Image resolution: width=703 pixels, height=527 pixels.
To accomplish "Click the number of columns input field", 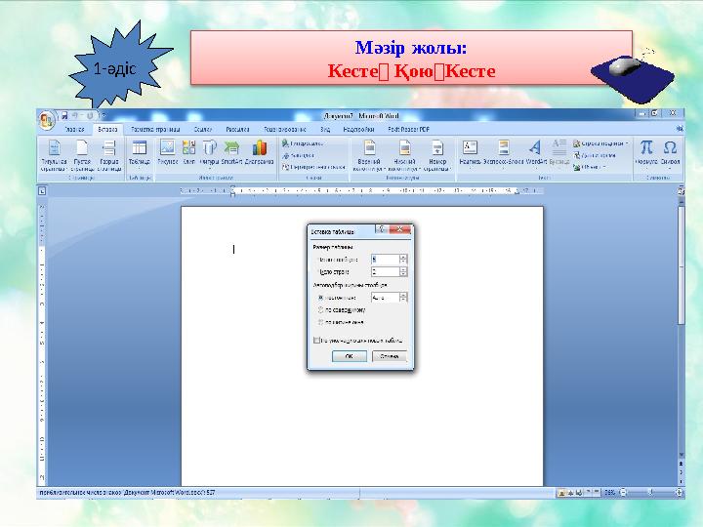I will 385,259.
